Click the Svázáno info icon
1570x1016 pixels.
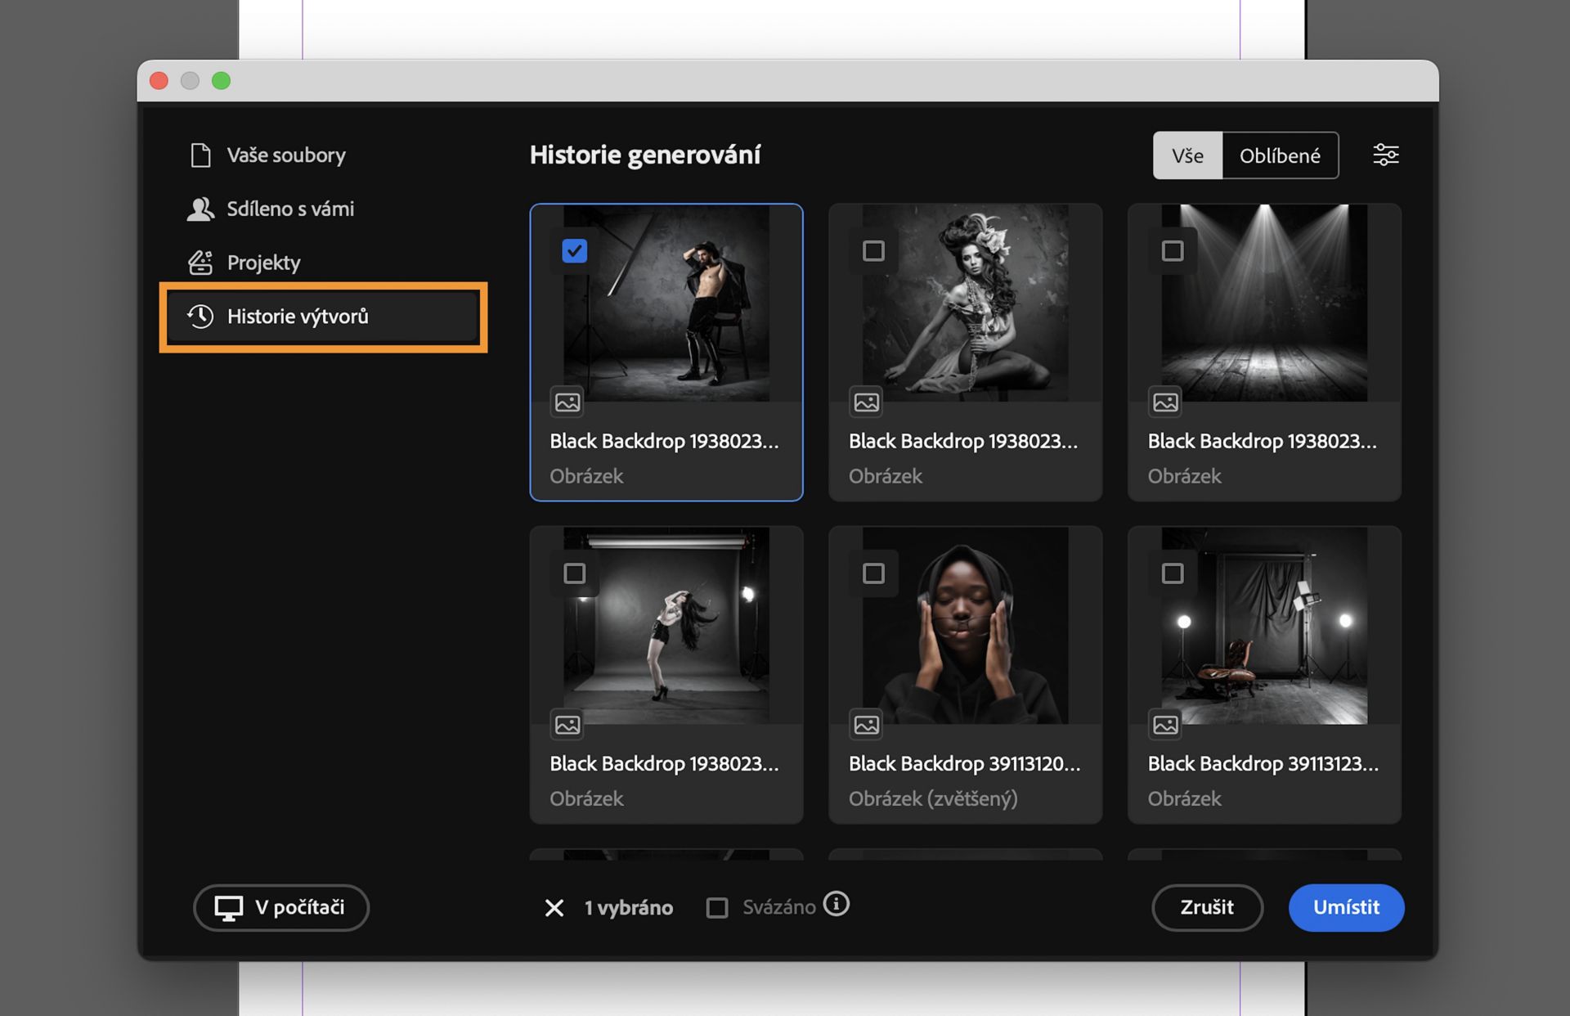(836, 904)
